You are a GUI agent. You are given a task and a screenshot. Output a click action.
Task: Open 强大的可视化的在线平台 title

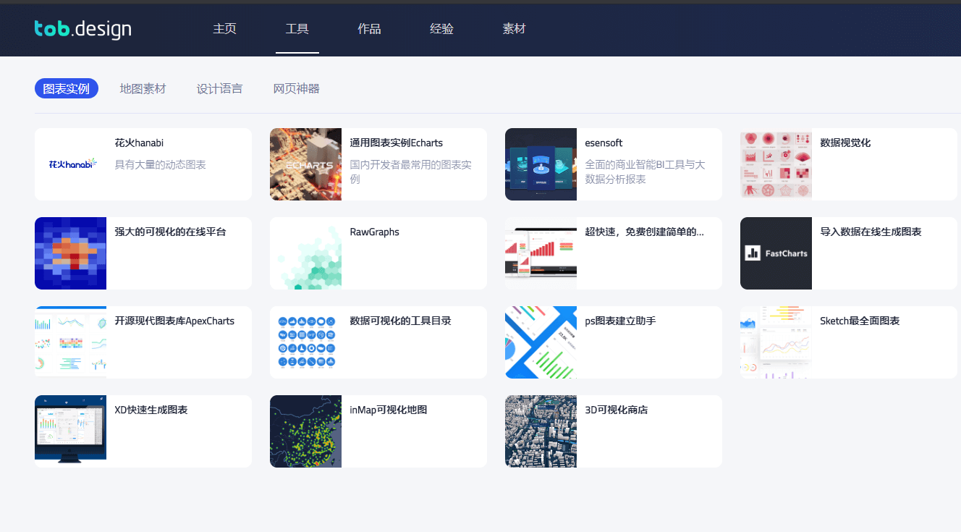tap(170, 232)
